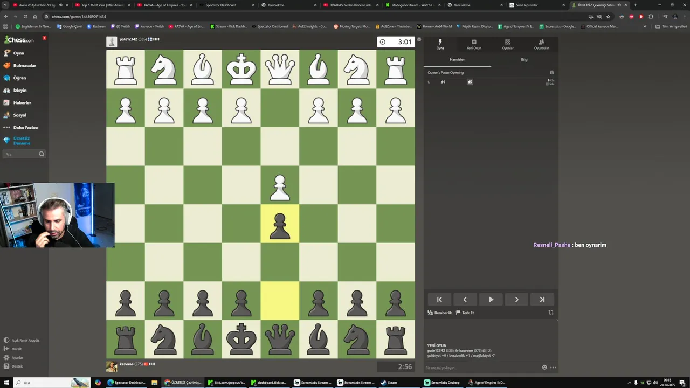Open the Chess.com home logo
Image resolution: width=690 pixels, height=388 pixels.
pyautogui.click(x=19, y=40)
